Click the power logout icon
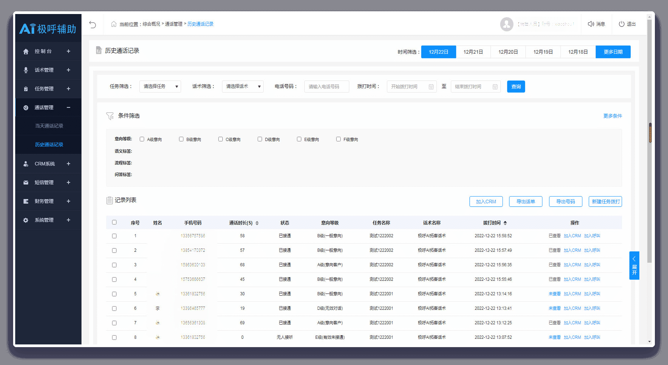Image resolution: width=668 pixels, height=365 pixels. [x=621, y=24]
